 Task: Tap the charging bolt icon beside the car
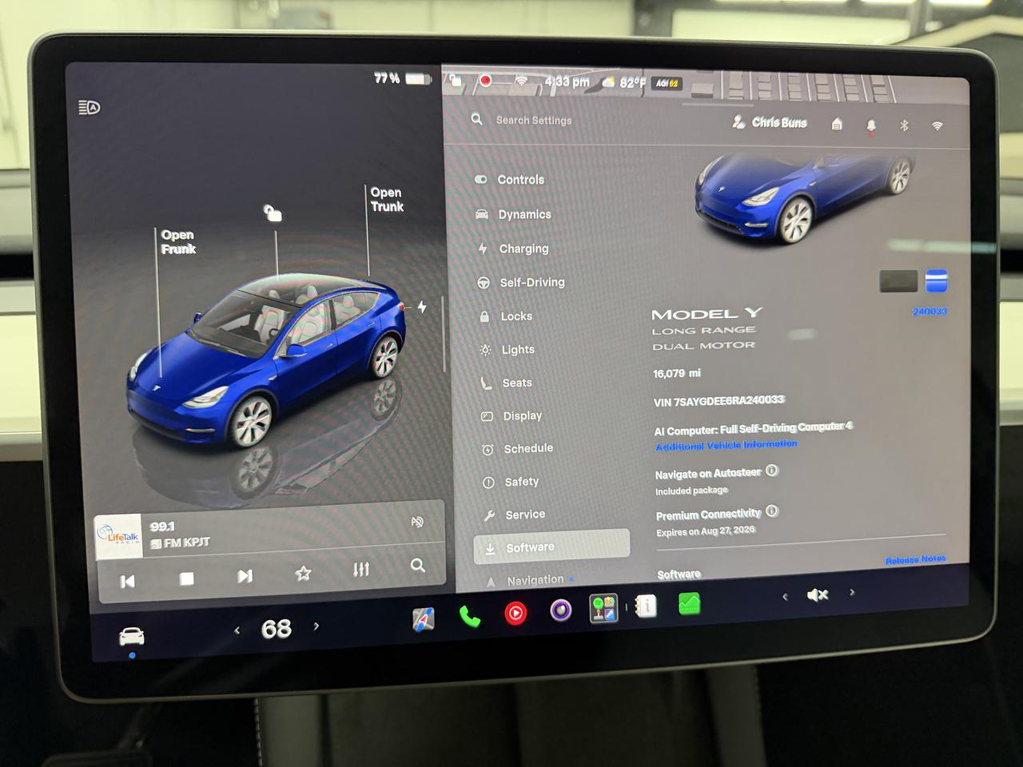tap(421, 307)
